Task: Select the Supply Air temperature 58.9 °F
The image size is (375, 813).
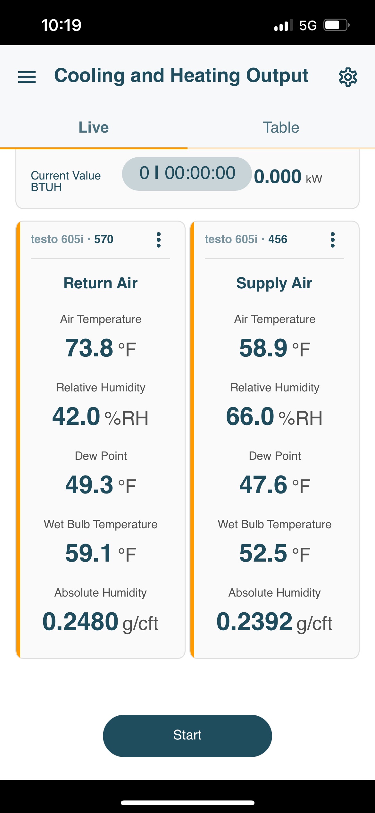Action: tap(275, 348)
